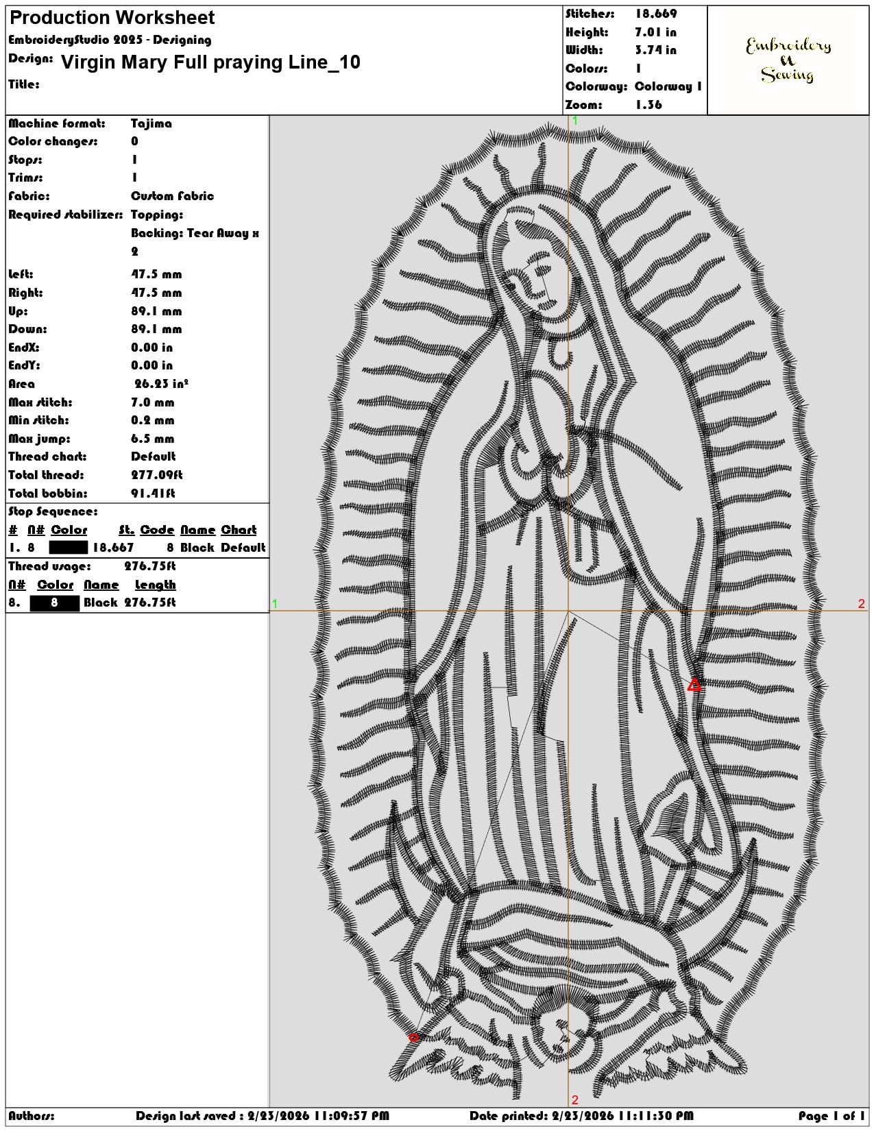Select the design name Virgin Mary Full praying Line_10
This screenshot has height=1131, width=874.
210,62
